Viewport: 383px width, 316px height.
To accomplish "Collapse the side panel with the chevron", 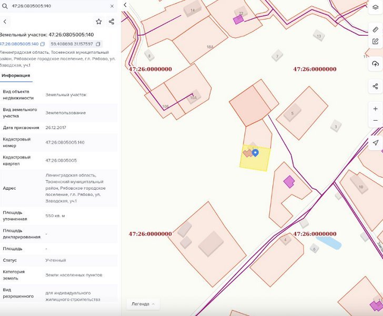I will point(125,5).
